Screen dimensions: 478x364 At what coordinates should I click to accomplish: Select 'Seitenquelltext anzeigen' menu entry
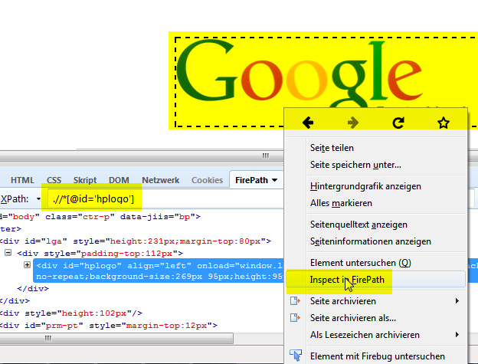358,225
